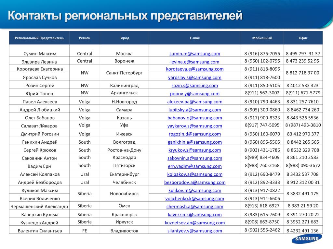Click the slide title 'Контакты региональных представителей'

pyautogui.click(x=125, y=16)
